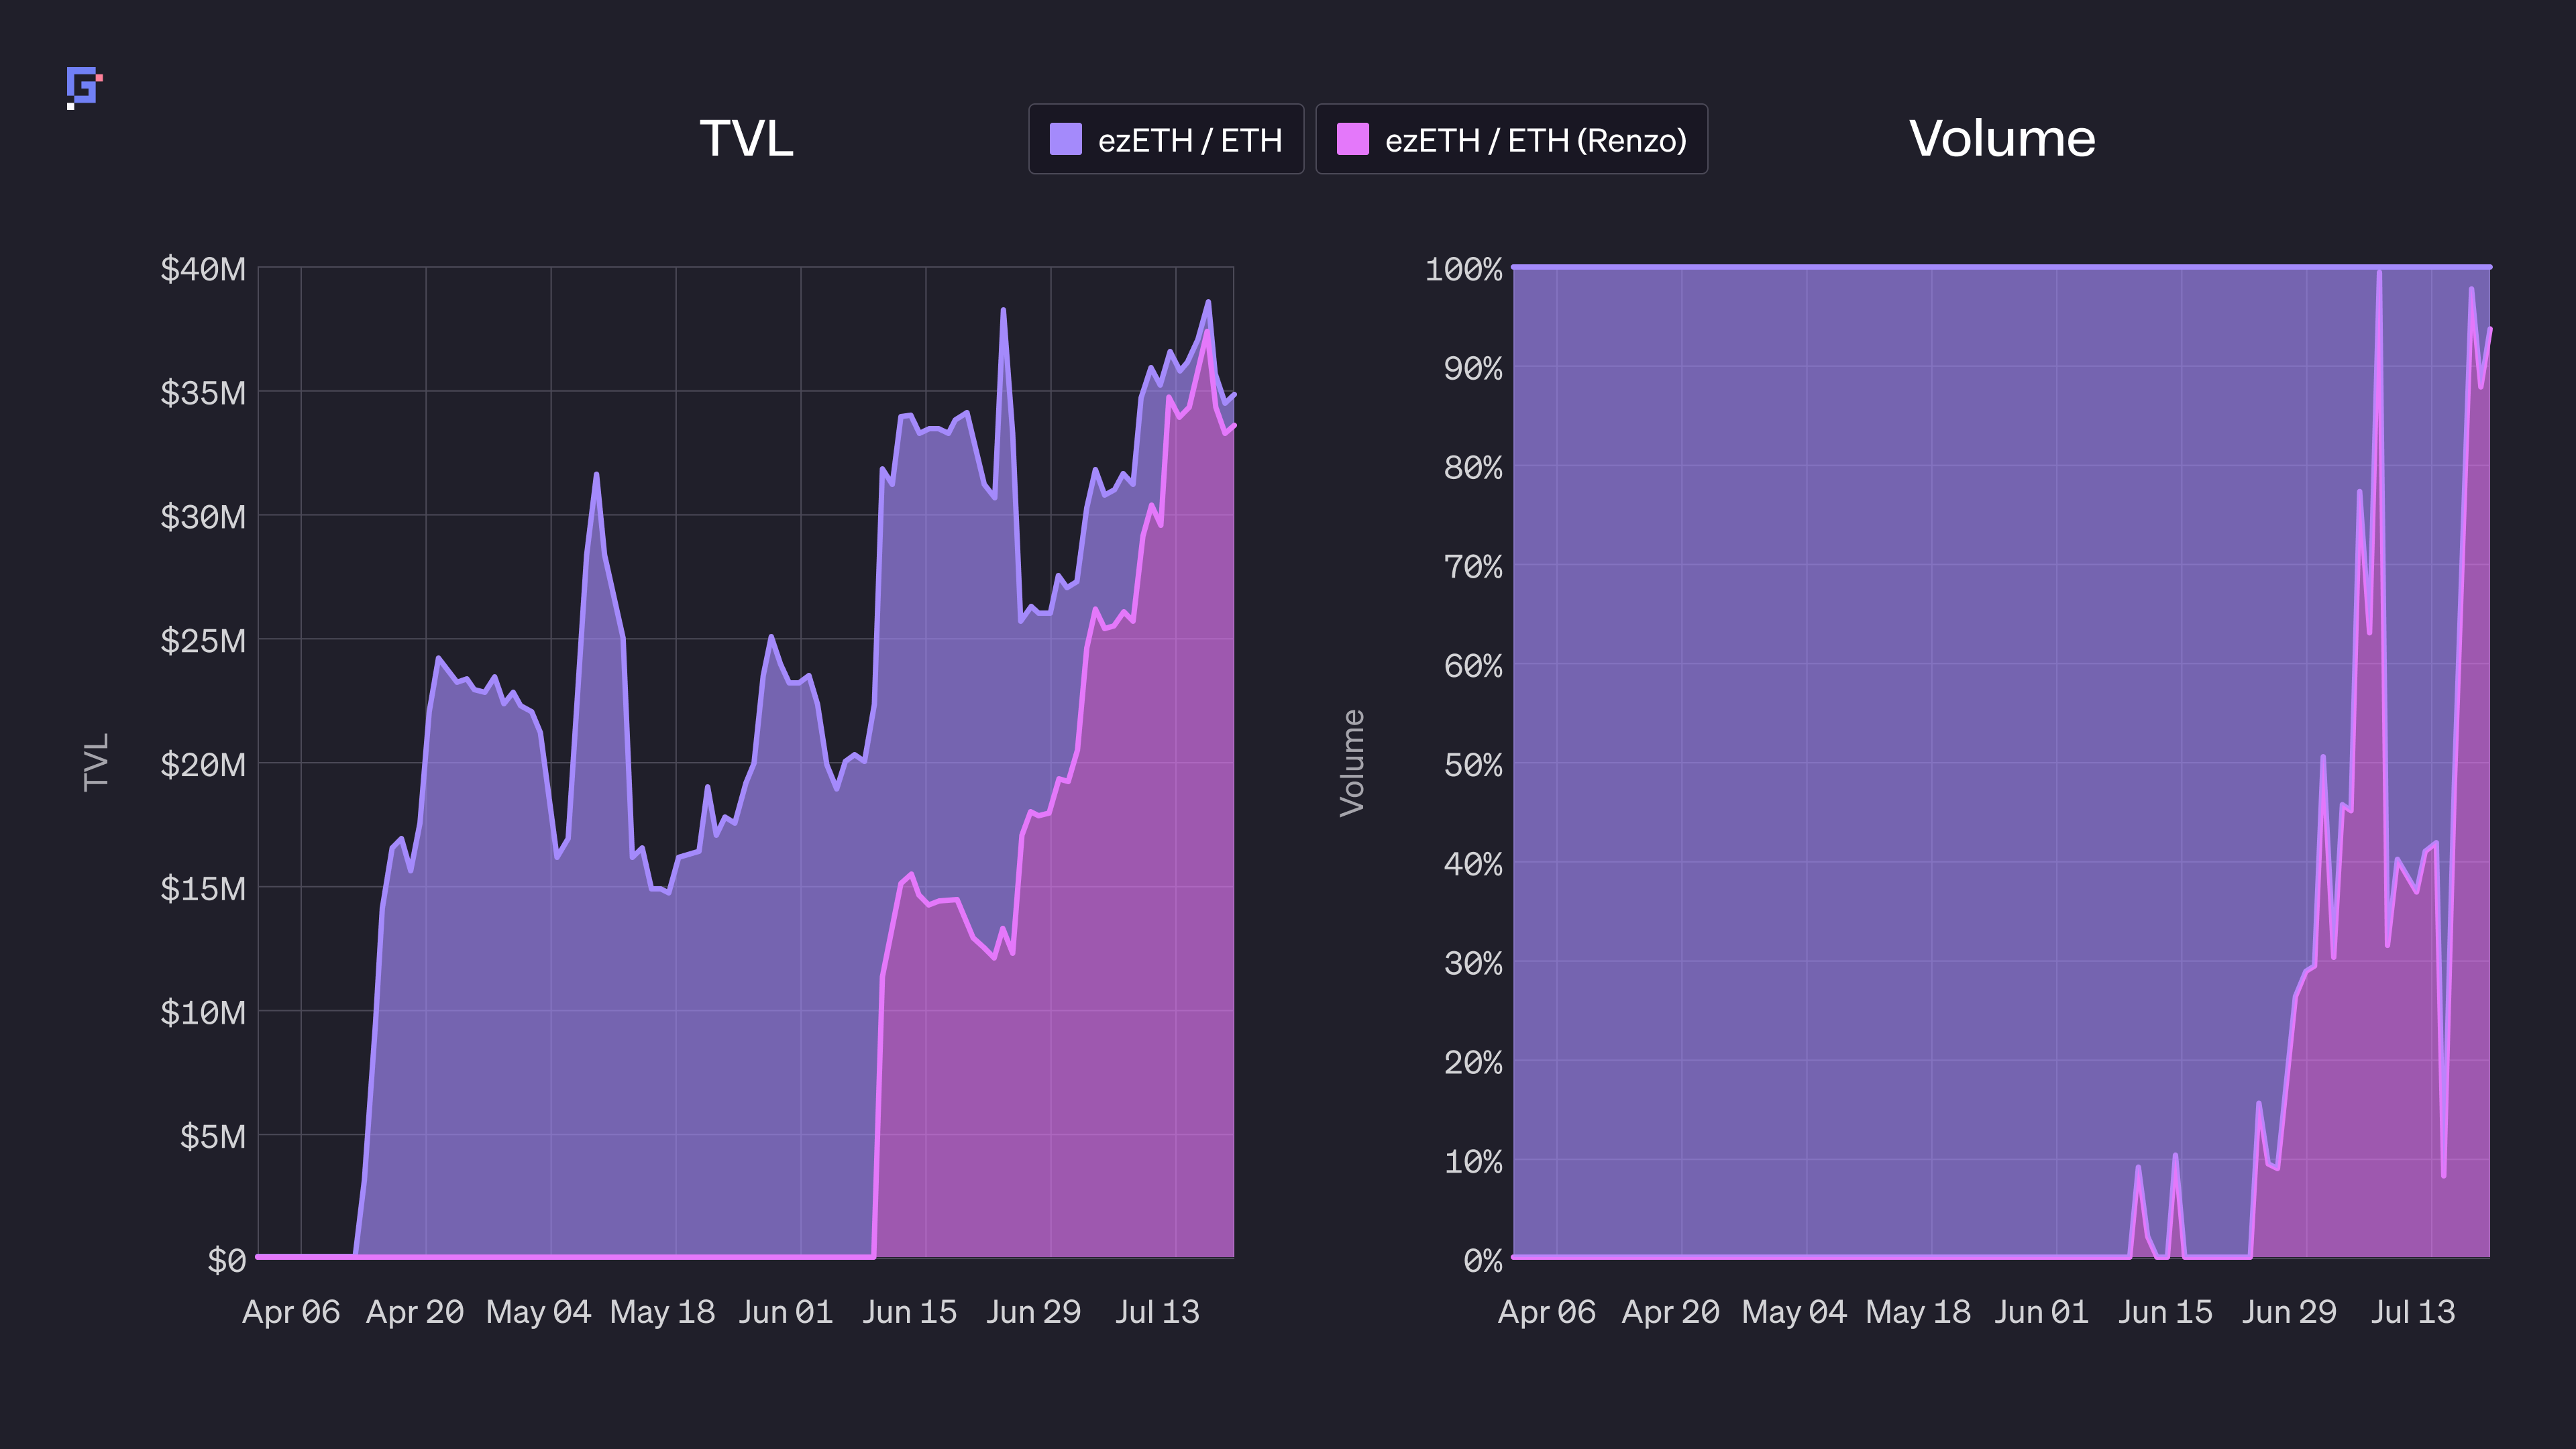Click the vertical Volume axis title

(1352, 763)
